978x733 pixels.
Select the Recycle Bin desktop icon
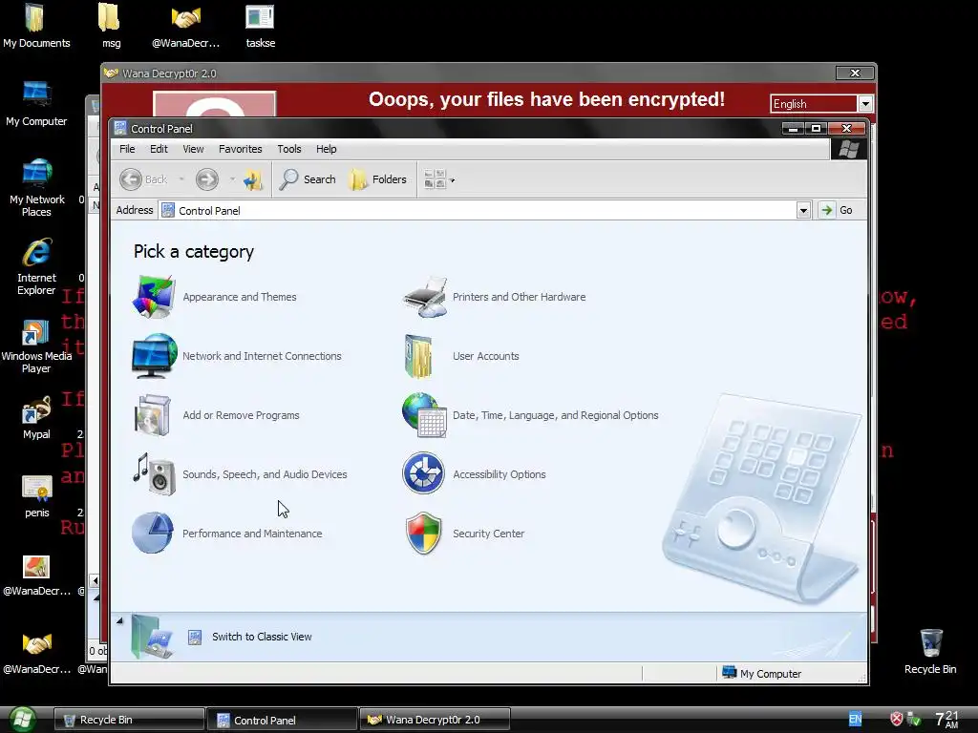(x=930, y=651)
